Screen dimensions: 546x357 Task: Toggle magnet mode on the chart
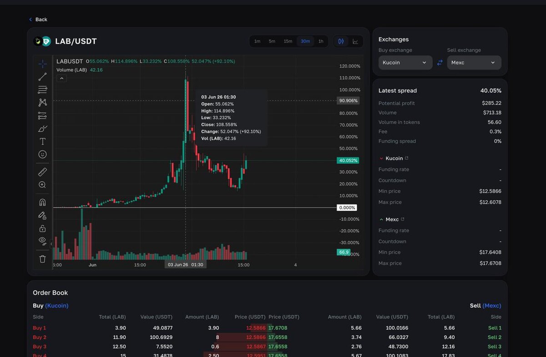42,202
